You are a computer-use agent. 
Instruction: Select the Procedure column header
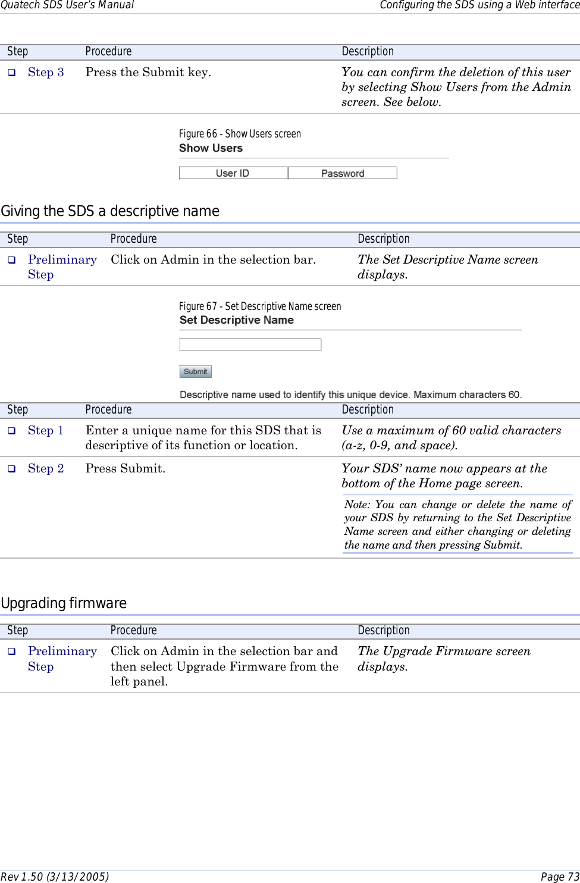(x=108, y=51)
